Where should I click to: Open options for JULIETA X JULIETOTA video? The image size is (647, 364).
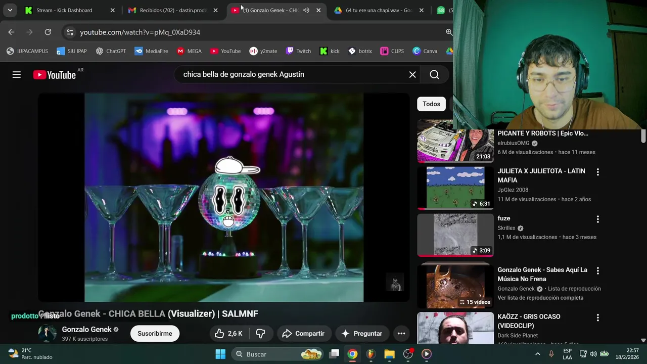point(597,172)
